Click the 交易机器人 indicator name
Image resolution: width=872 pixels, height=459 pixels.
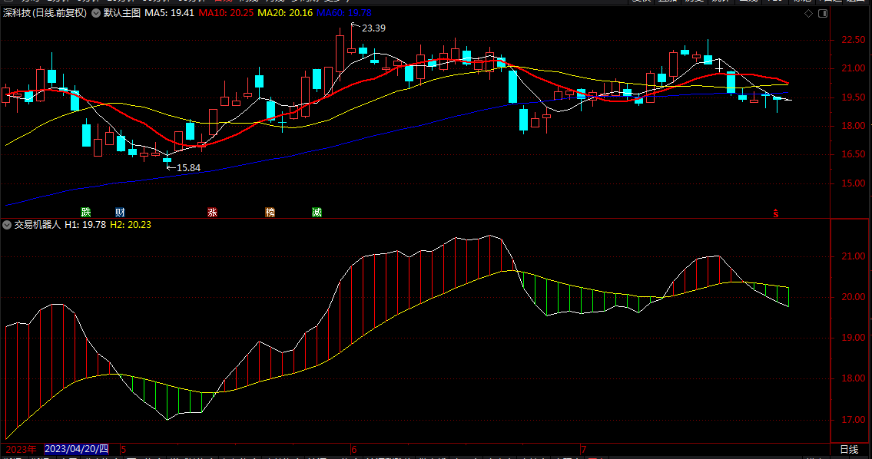click(37, 225)
